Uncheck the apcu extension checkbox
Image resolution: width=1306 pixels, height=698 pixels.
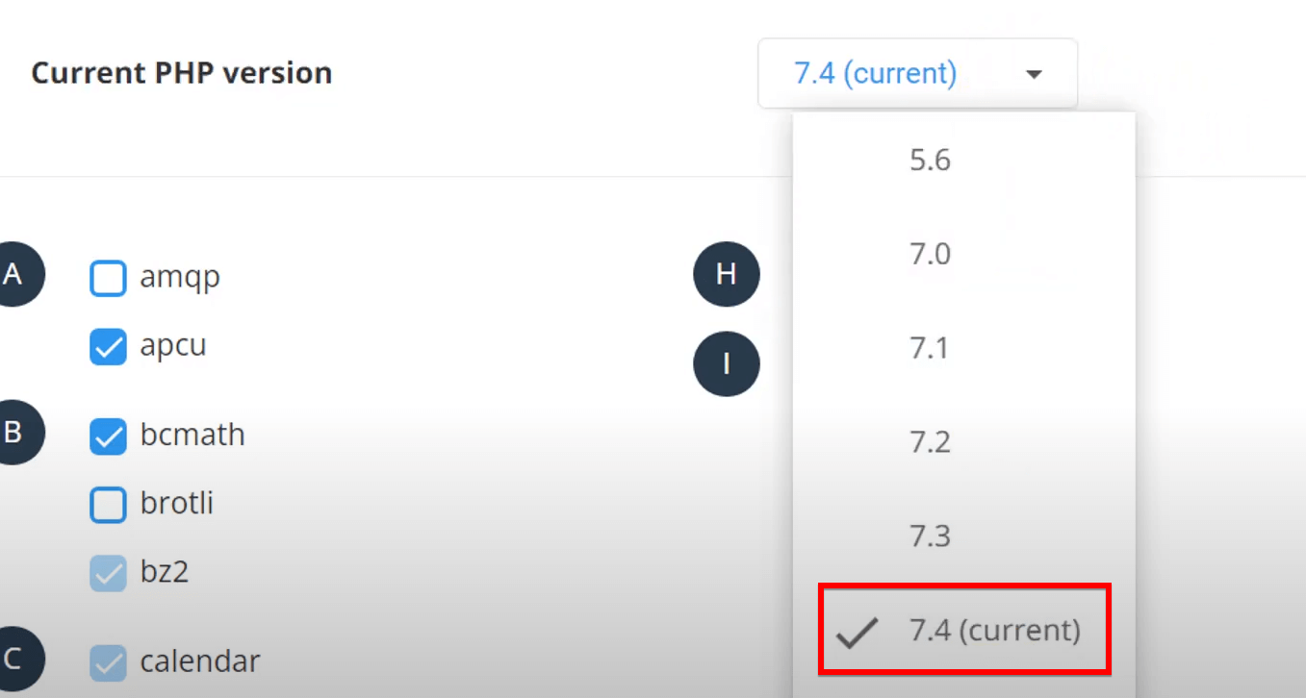108,347
